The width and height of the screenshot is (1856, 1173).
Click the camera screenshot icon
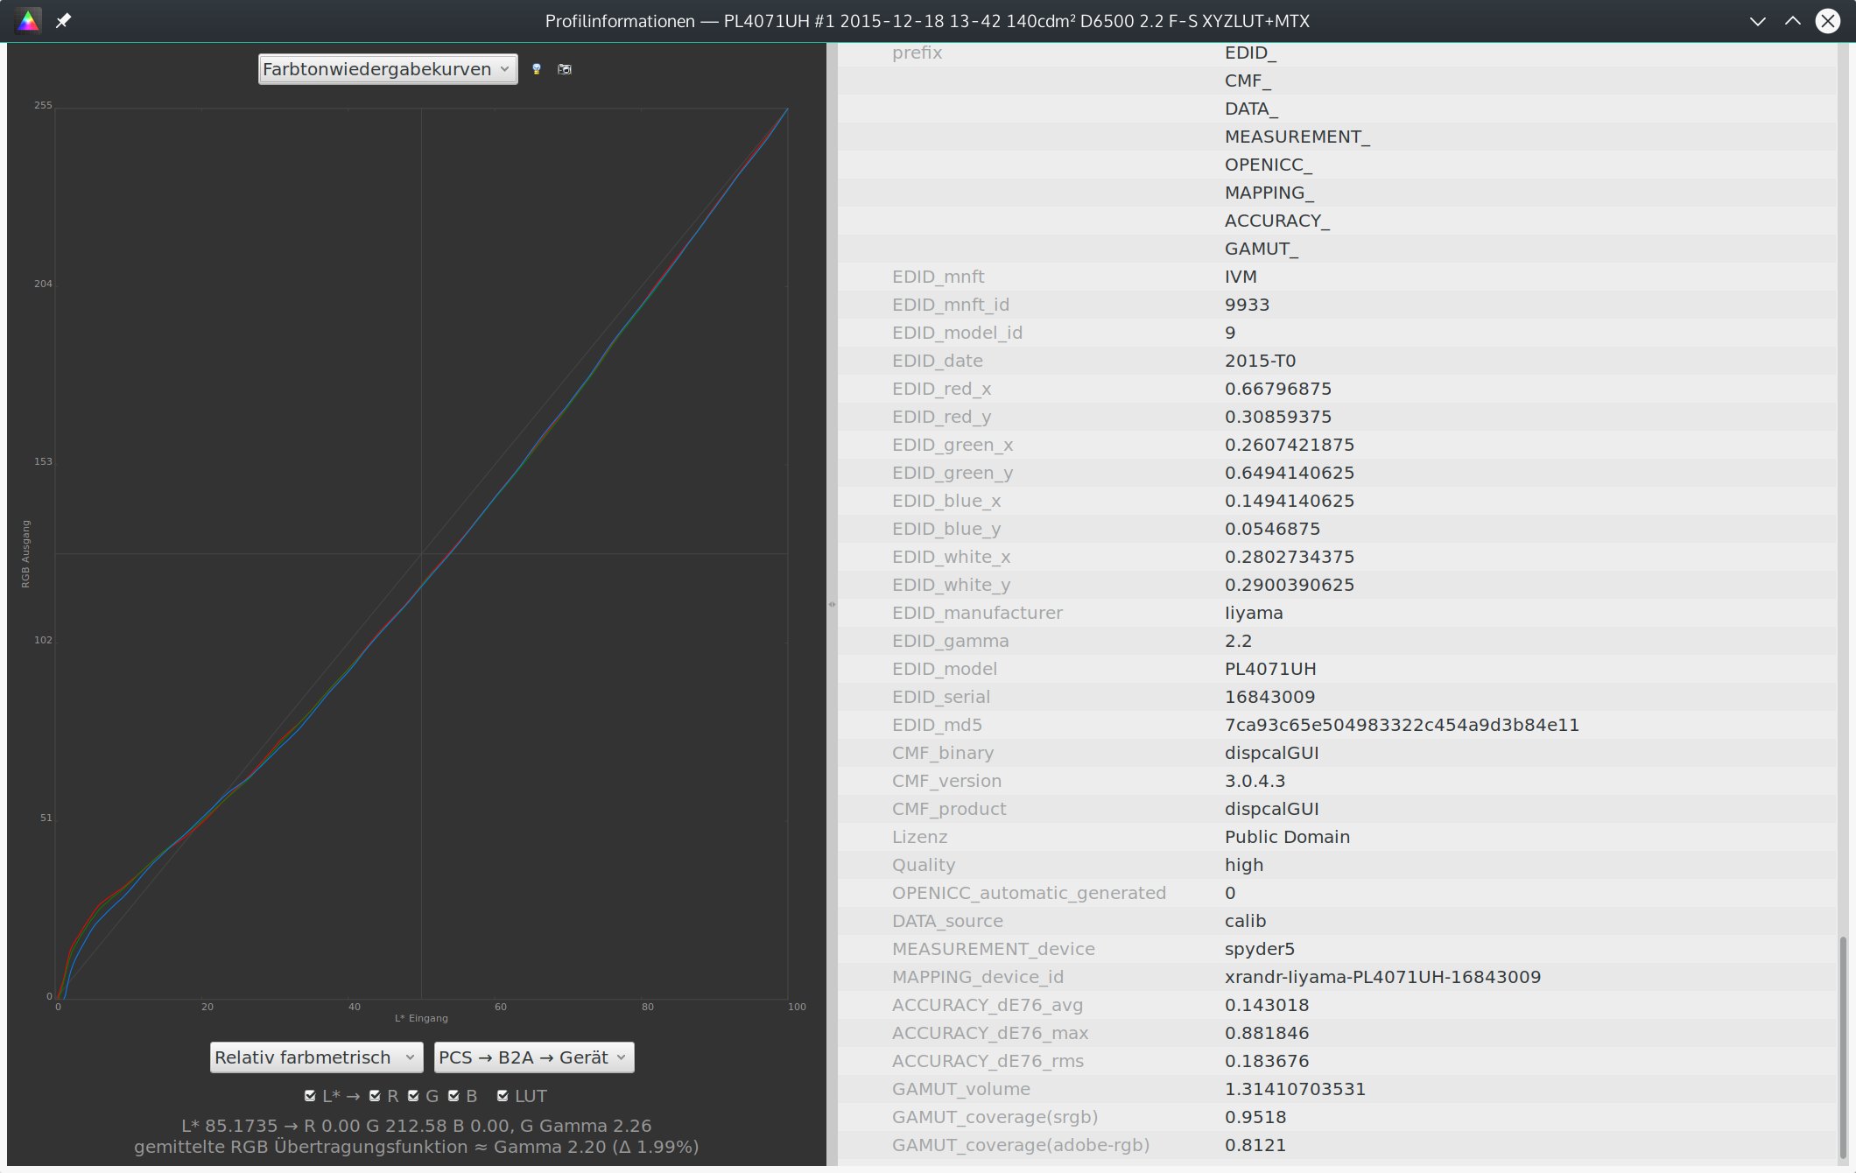565,69
